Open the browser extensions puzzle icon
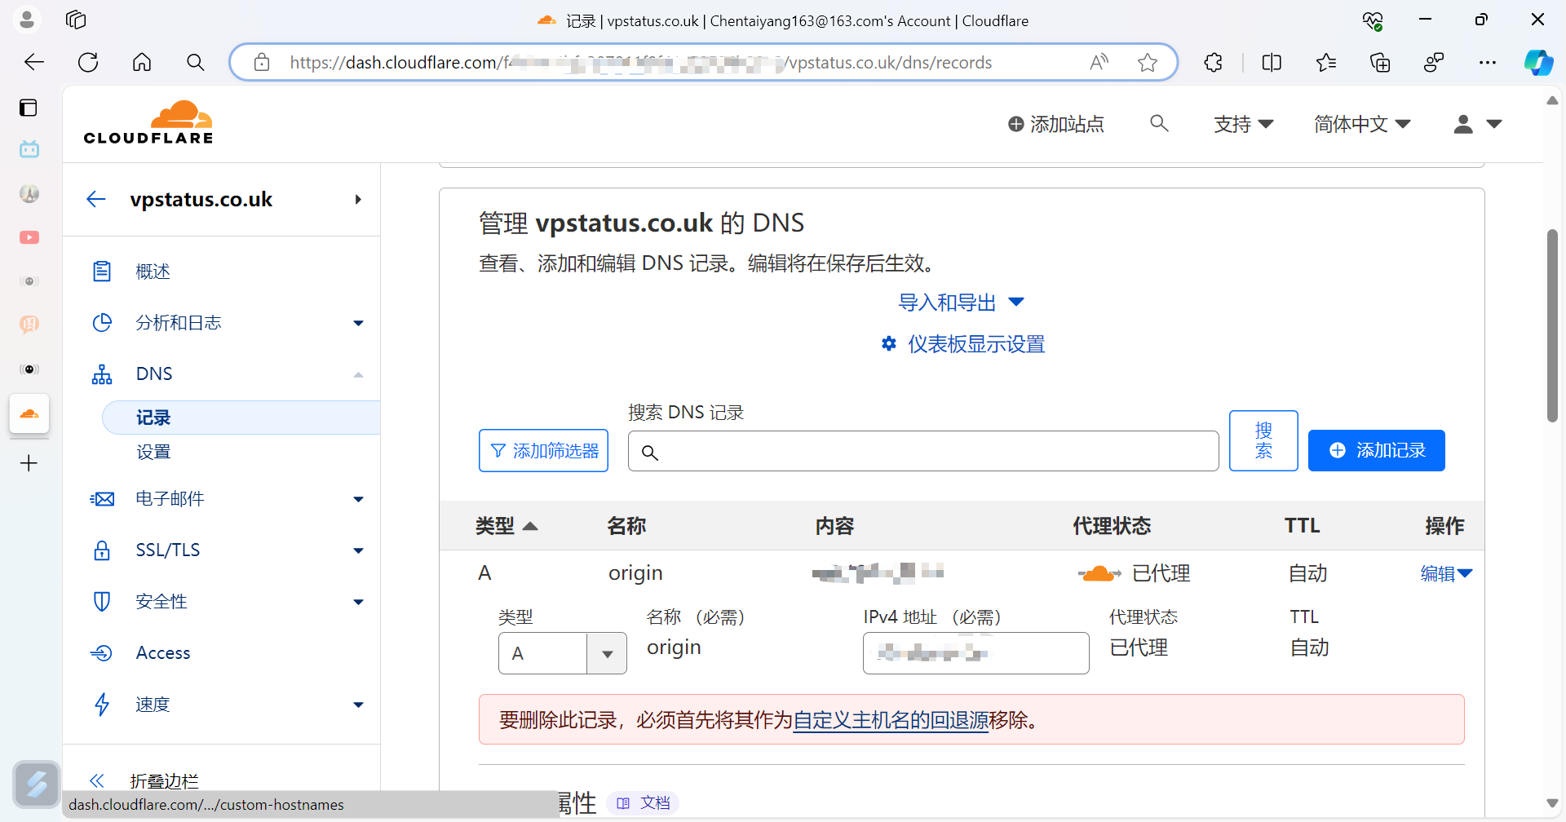The image size is (1566, 822). (1213, 62)
